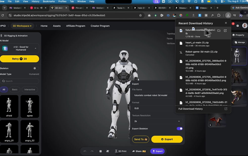
Task: Select the Interactive filter chip
Action: (30, 90)
